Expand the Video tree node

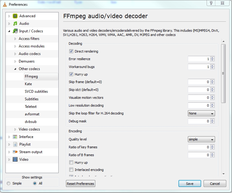click(9, 159)
